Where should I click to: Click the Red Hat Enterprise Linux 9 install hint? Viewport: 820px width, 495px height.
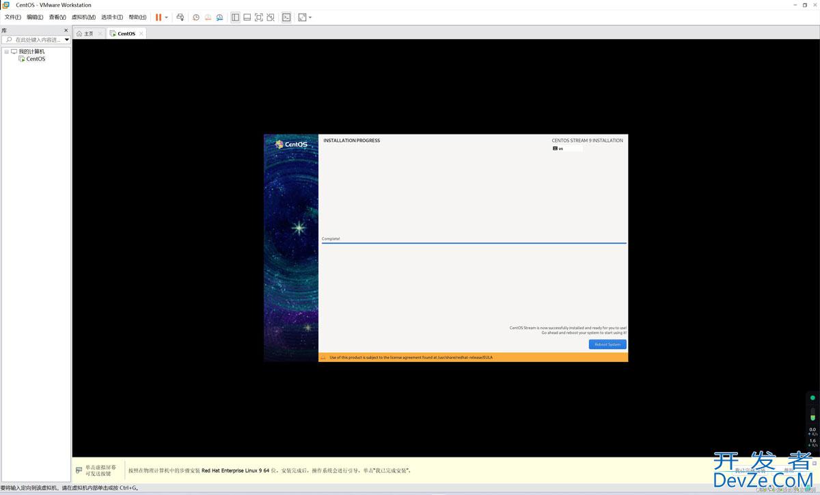[269, 470]
